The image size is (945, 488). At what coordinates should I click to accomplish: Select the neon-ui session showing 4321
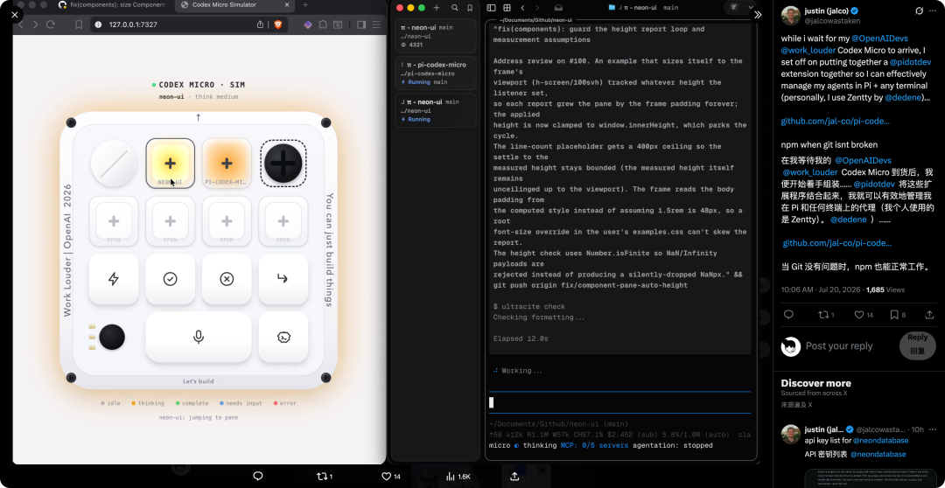coord(436,36)
